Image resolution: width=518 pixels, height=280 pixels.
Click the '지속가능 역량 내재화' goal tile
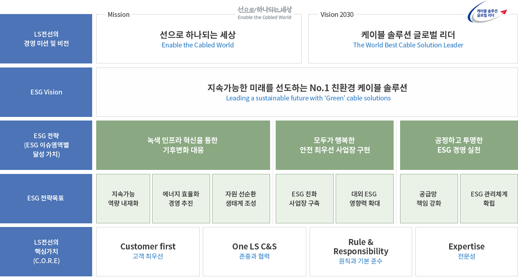[123, 198]
